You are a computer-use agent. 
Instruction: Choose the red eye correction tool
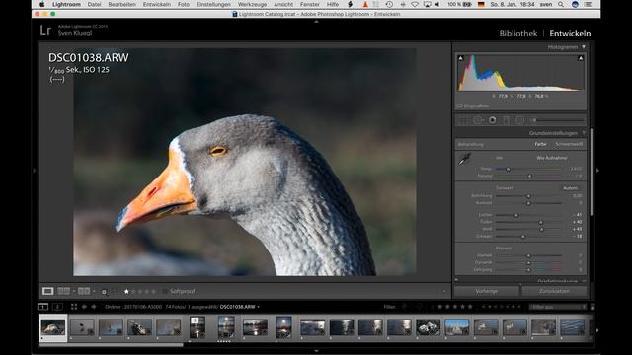click(x=492, y=120)
